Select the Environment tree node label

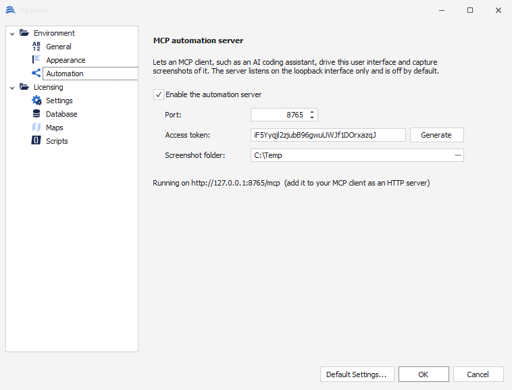(54, 33)
